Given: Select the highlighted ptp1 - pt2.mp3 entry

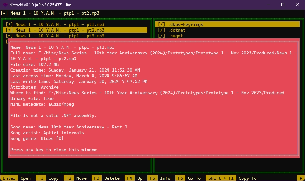Looking at the screenshot, I should coord(60,30).
